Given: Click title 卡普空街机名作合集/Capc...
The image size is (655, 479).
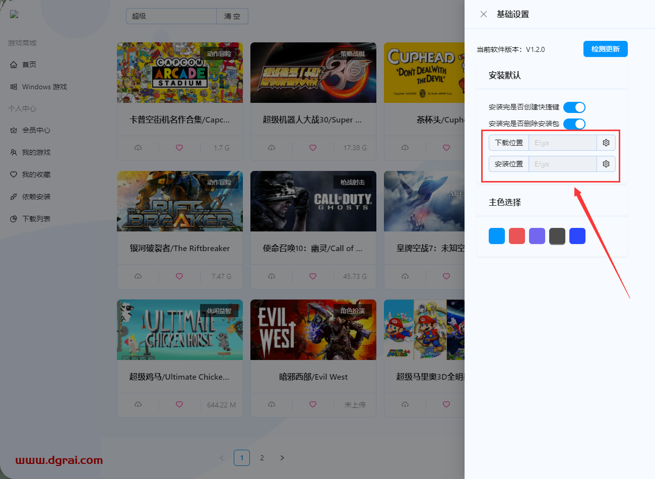Looking at the screenshot, I should 180,119.
